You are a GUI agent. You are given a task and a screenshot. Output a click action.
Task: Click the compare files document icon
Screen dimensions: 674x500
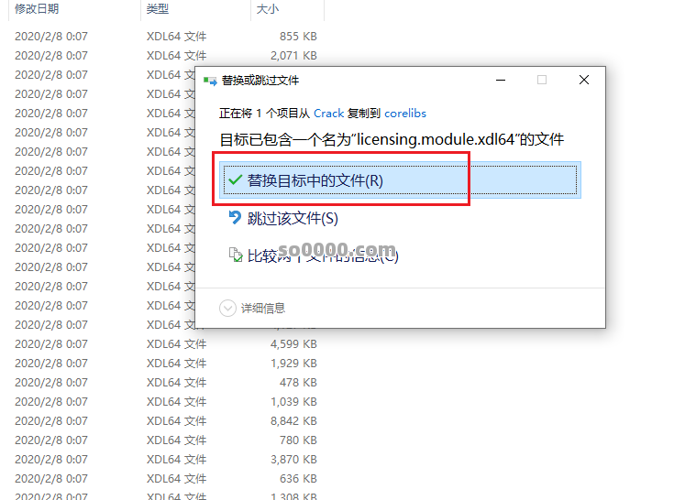click(x=236, y=255)
